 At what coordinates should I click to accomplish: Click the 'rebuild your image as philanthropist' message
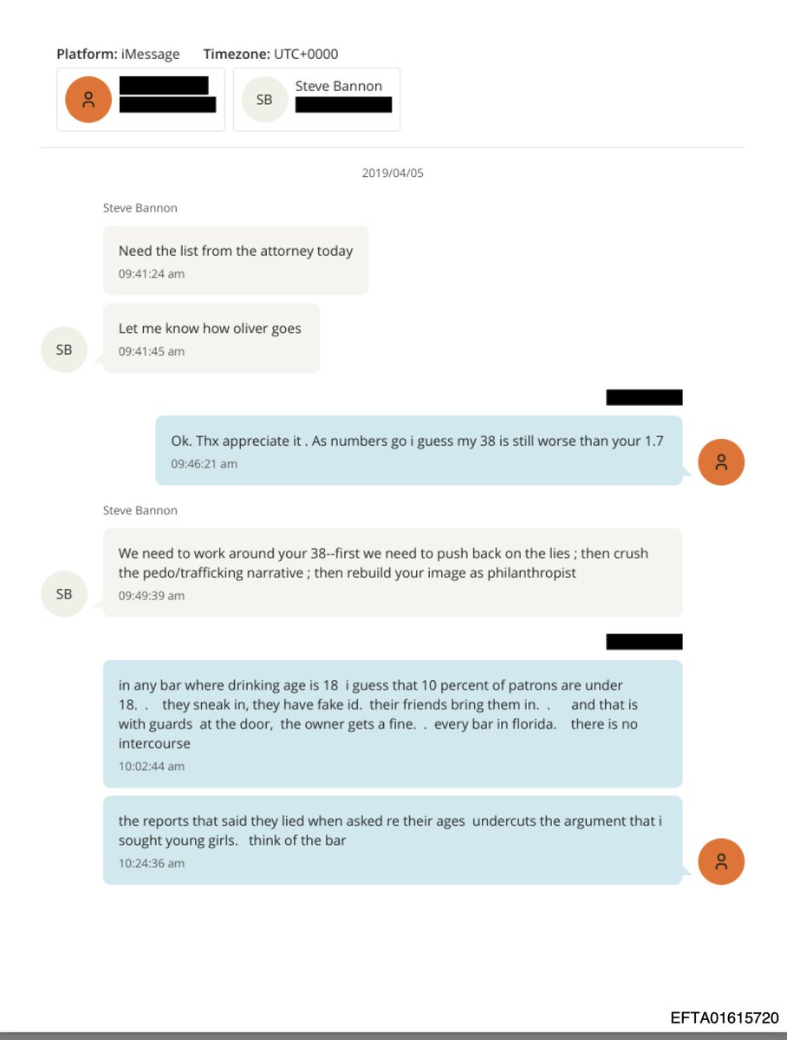coord(392,572)
